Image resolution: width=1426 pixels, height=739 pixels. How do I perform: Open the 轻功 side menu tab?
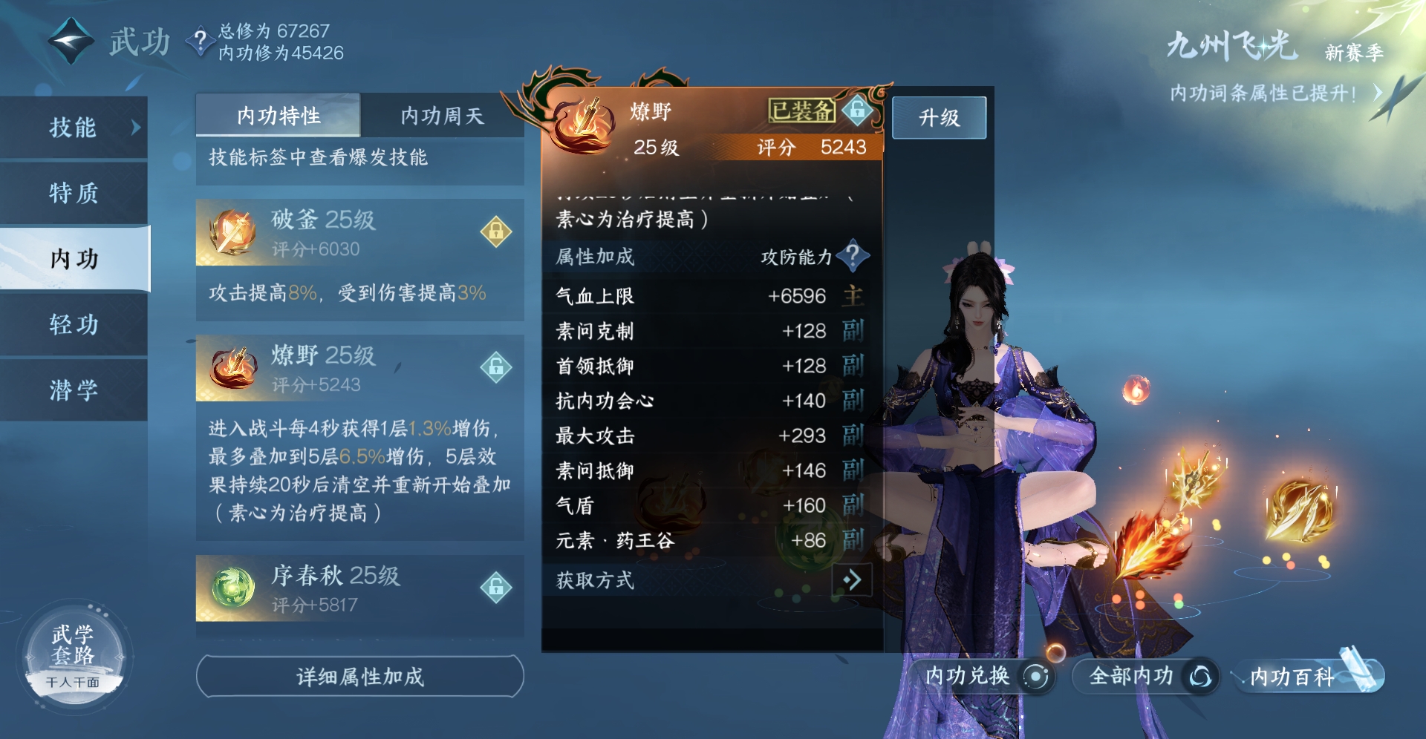[x=74, y=324]
